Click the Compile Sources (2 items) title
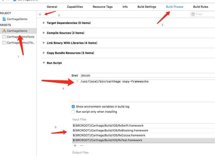The height and width of the screenshot is (156, 215). (66, 33)
